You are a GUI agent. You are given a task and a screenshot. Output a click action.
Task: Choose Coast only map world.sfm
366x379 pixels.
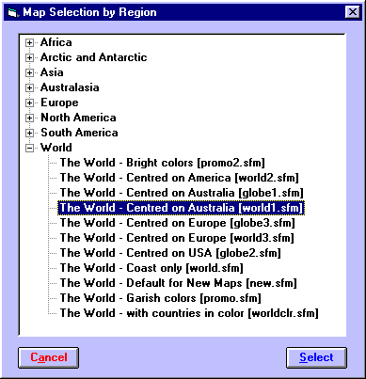151,268
